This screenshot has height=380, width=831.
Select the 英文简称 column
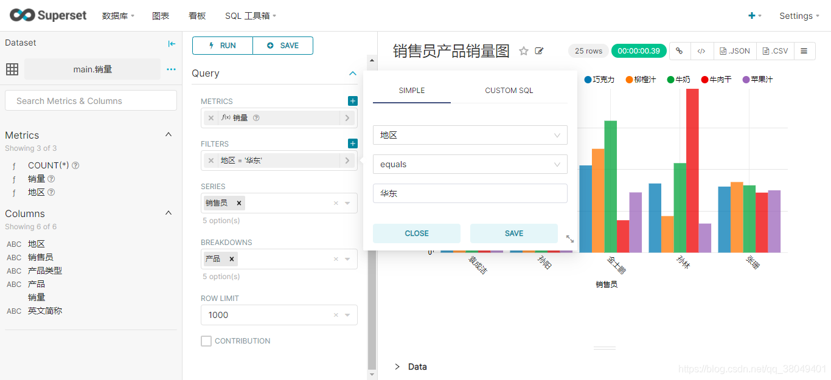point(45,311)
